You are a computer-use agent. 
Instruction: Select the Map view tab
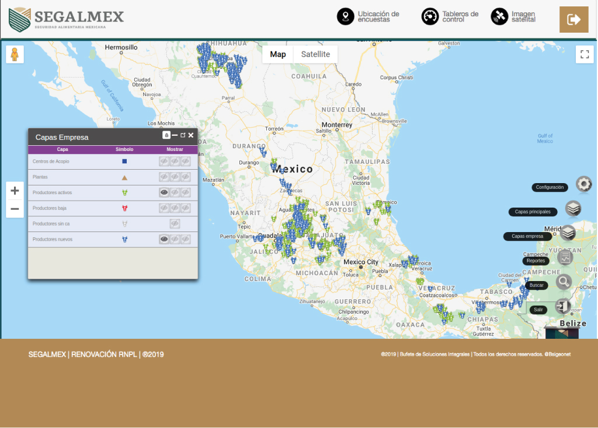pyautogui.click(x=278, y=54)
